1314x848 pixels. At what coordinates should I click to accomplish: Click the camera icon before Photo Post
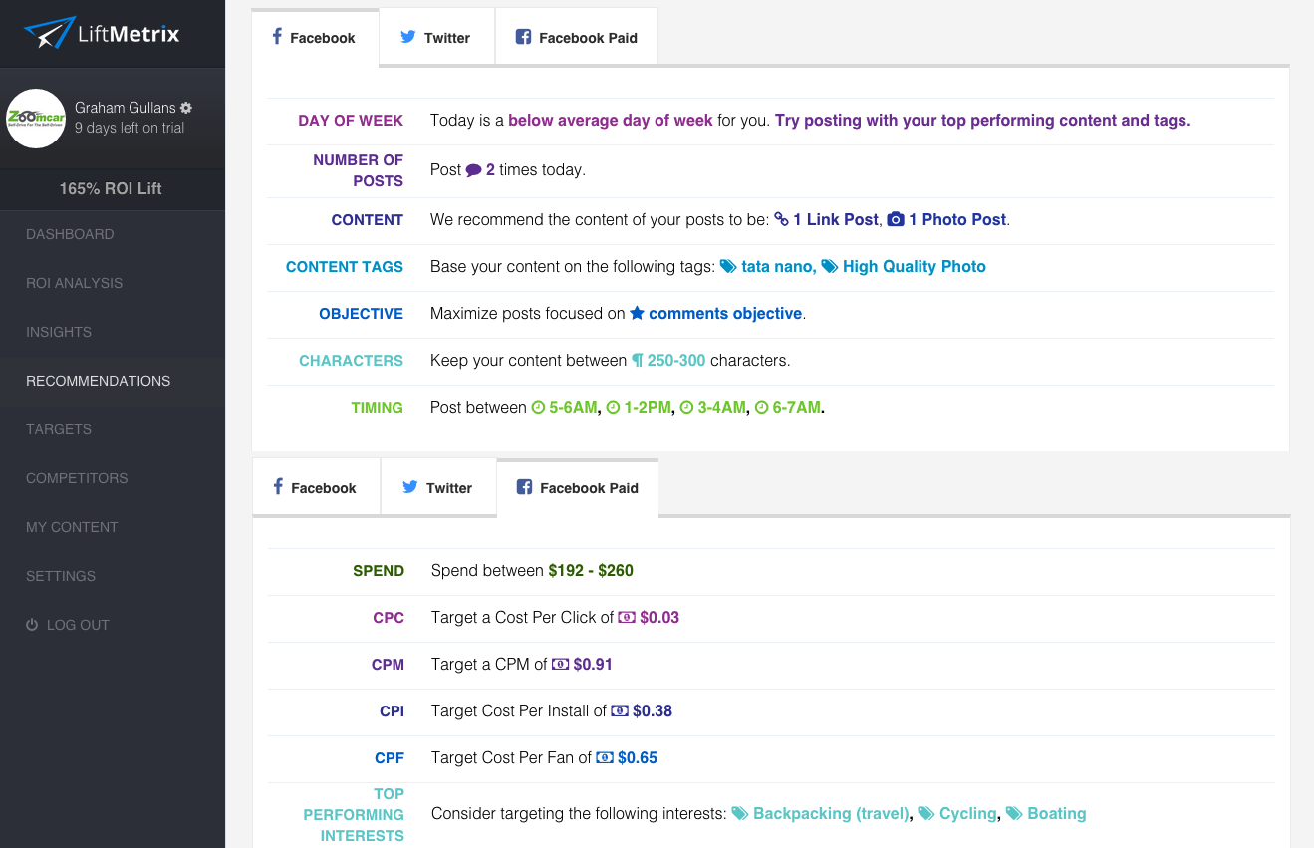896,219
